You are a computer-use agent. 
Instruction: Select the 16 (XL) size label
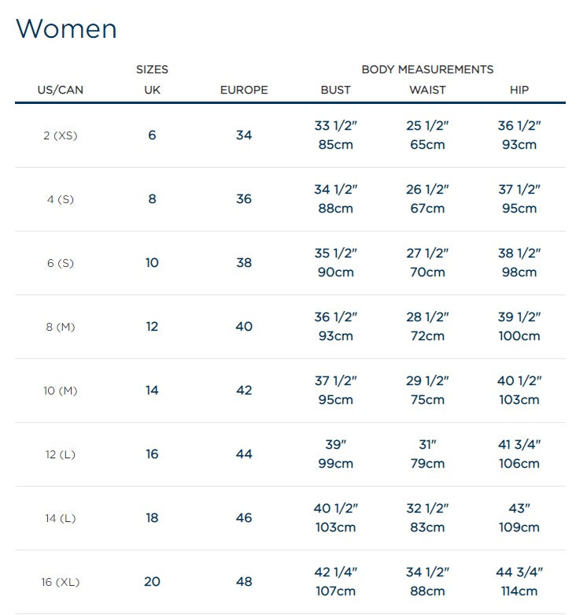tap(61, 582)
